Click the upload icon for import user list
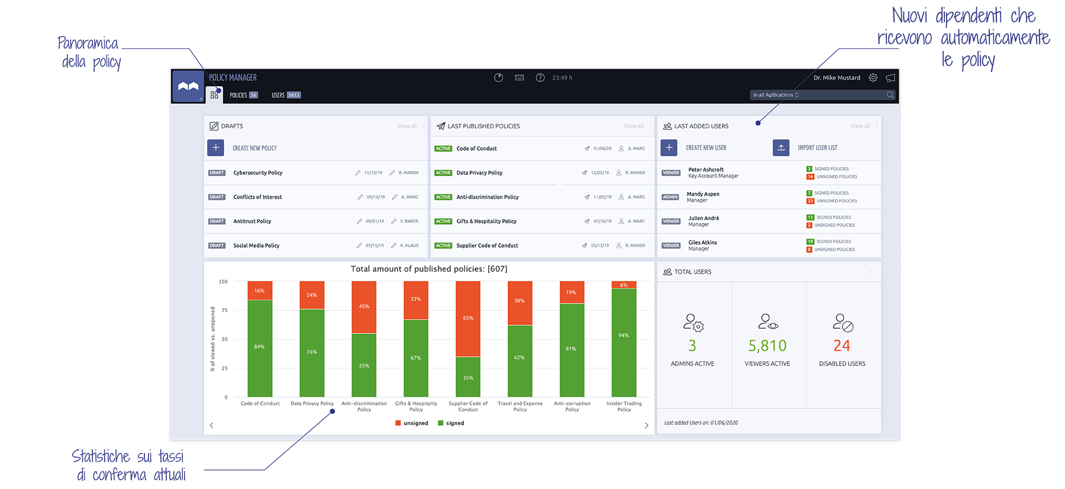This screenshot has width=1065, height=489. tap(781, 148)
